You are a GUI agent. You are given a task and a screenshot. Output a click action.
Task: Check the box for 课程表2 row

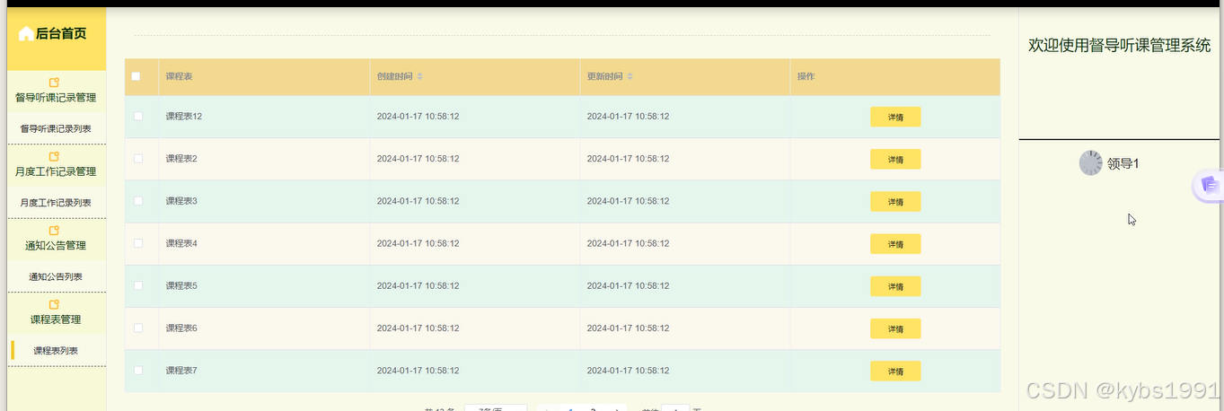(138, 159)
